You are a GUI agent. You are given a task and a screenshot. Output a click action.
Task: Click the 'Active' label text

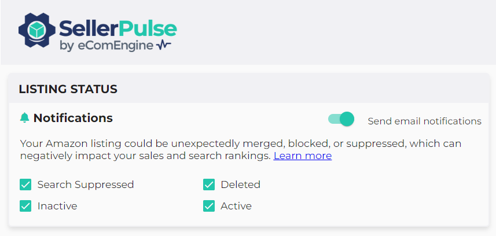point(236,206)
